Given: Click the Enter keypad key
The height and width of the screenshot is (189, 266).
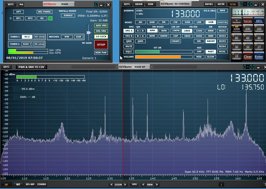Looking at the screenshot, I should (x=259, y=56).
